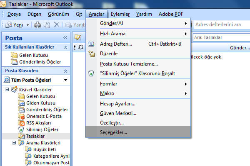Click Okunmayan Posta search folder icon

(x=28, y=163)
